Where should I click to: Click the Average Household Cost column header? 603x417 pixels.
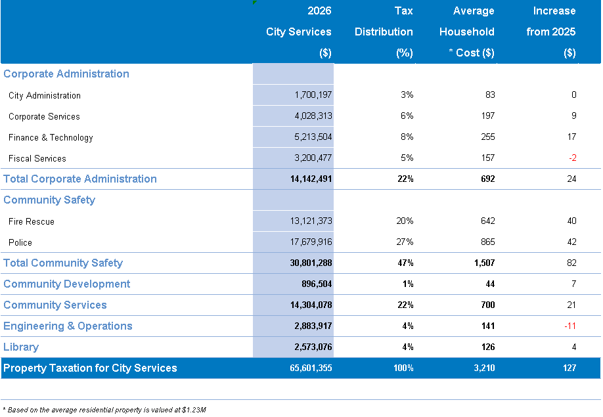[x=466, y=32]
